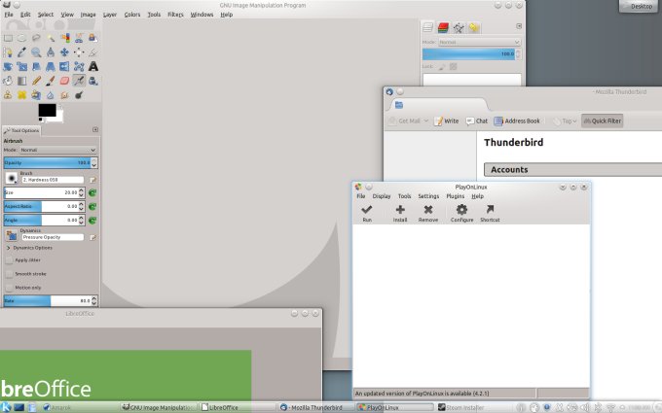Click the Size value field
This screenshot has width=662, height=413.
[45, 192]
